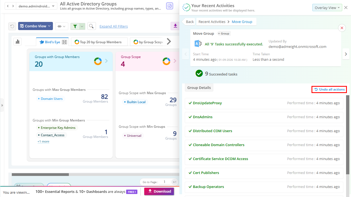Click the Back button
Viewport: 351px width, 197px height.
(189, 22)
